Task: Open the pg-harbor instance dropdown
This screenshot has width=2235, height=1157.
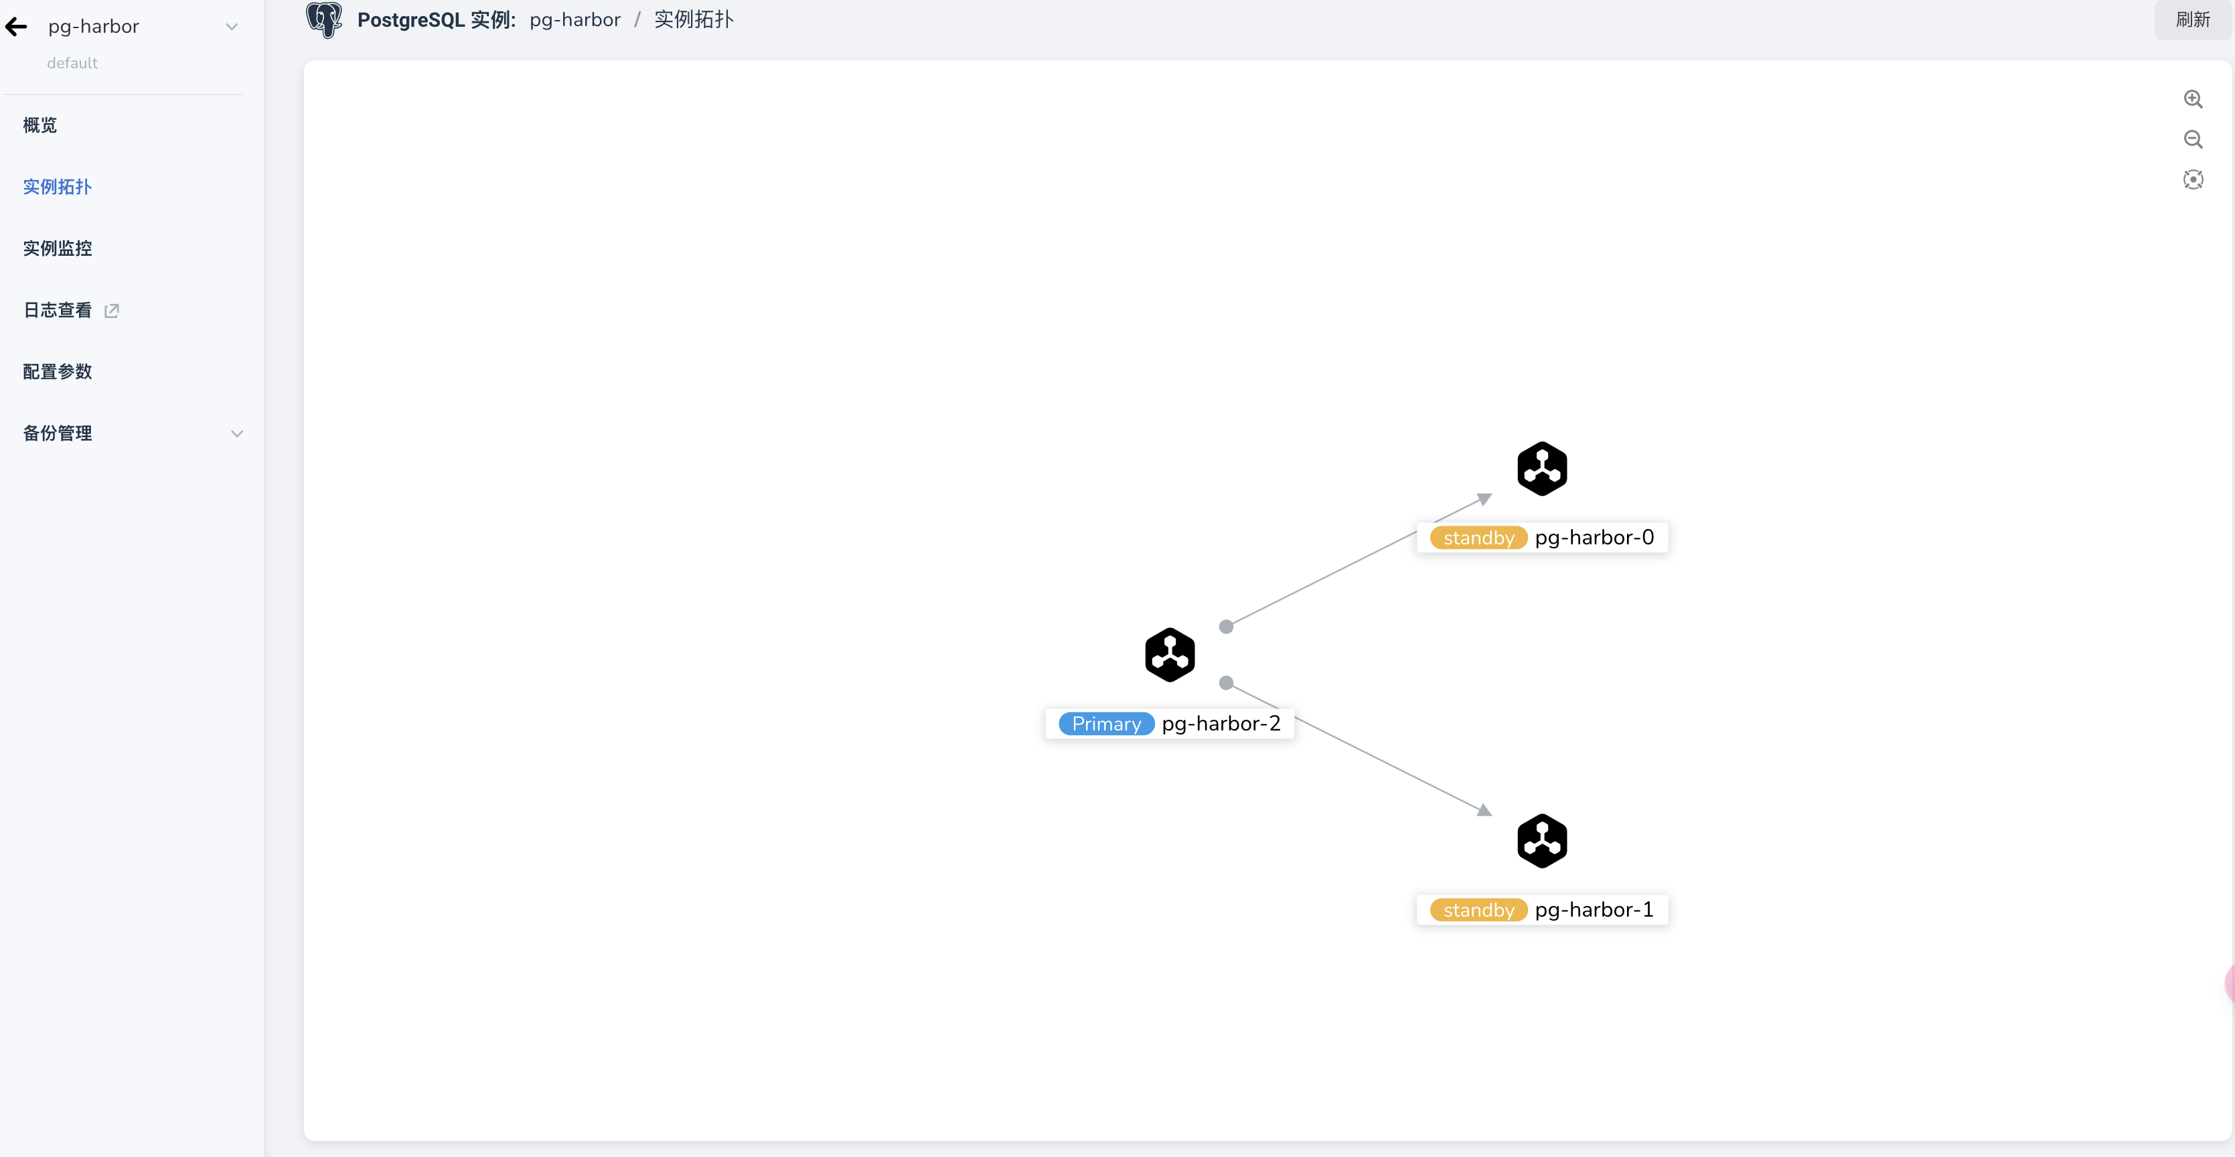Action: 231,27
